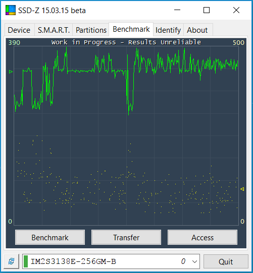Image resolution: width=253 pixels, height=273 pixels.
Task: Open the S.M.A.R.T. tab
Action: [54, 30]
